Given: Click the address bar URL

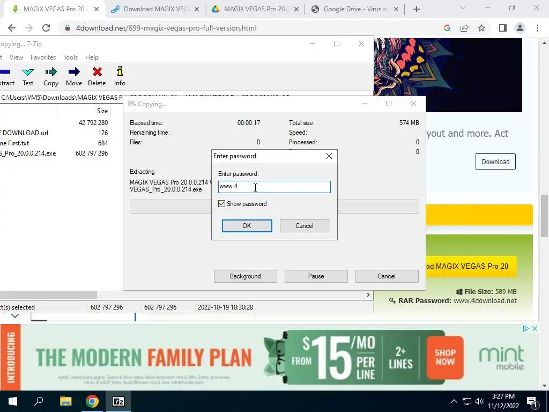Looking at the screenshot, I should 166,28.
